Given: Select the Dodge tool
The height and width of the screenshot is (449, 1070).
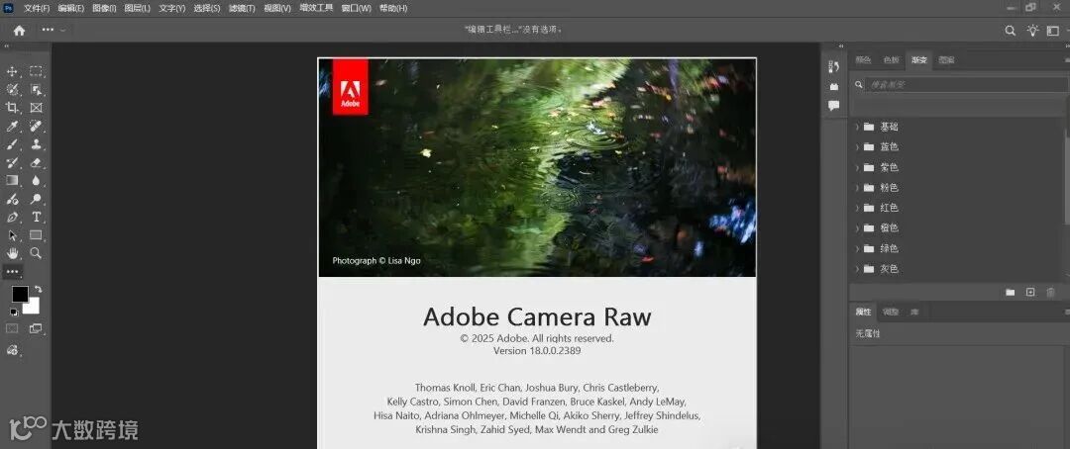Looking at the screenshot, I should pos(37,199).
